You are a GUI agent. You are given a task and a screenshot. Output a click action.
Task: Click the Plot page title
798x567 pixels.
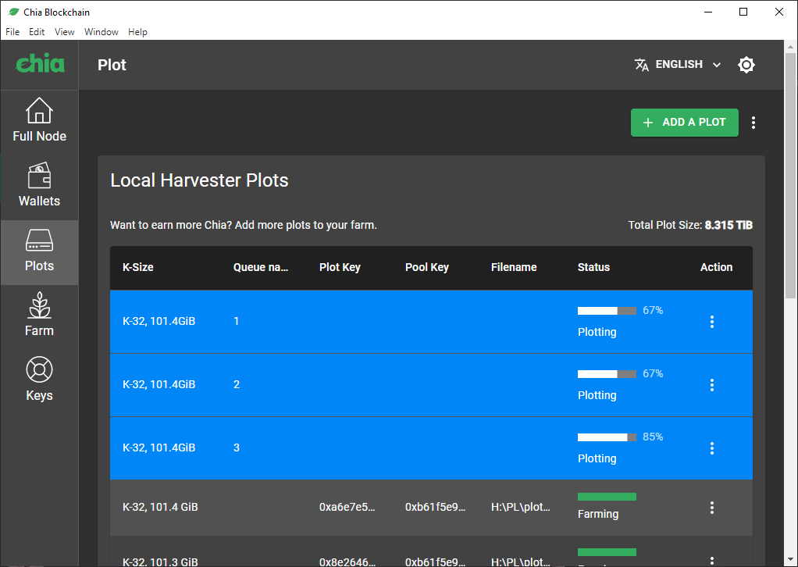(112, 65)
